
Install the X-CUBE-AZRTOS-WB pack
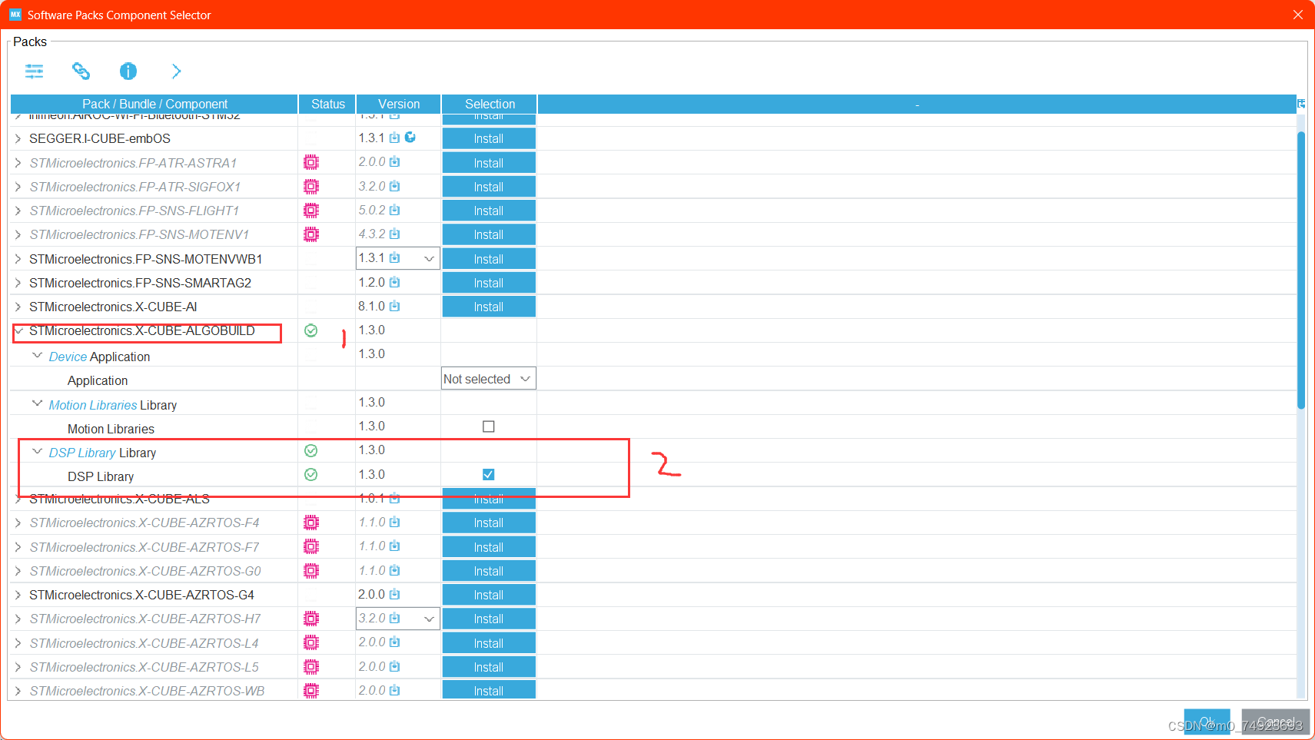tap(489, 691)
